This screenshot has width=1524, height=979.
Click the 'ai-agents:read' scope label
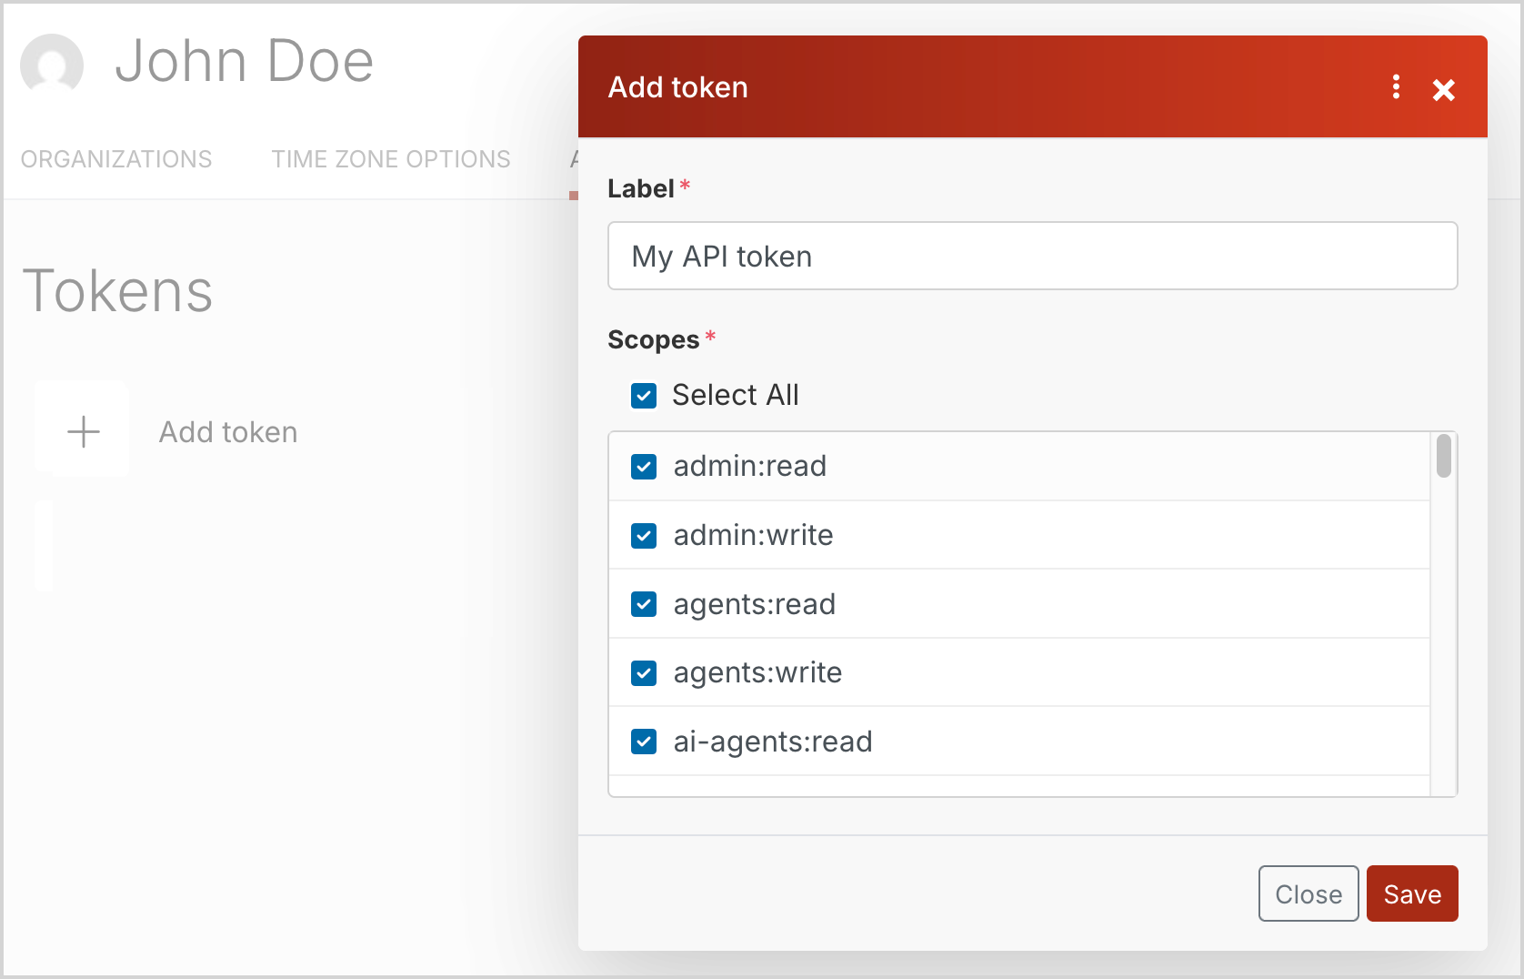[x=773, y=742]
